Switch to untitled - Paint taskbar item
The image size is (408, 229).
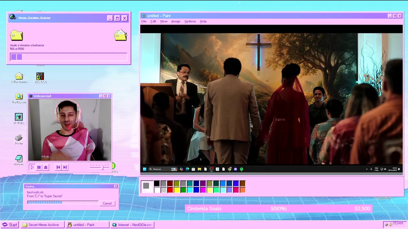(x=87, y=225)
